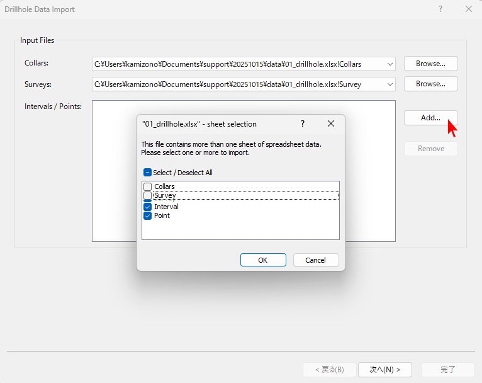Expand the Collars file path dropdown
The image size is (482, 383).
pyautogui.click(x=390, y=64)
